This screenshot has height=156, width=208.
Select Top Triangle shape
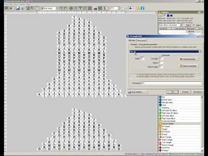click(x=179, y=143)
